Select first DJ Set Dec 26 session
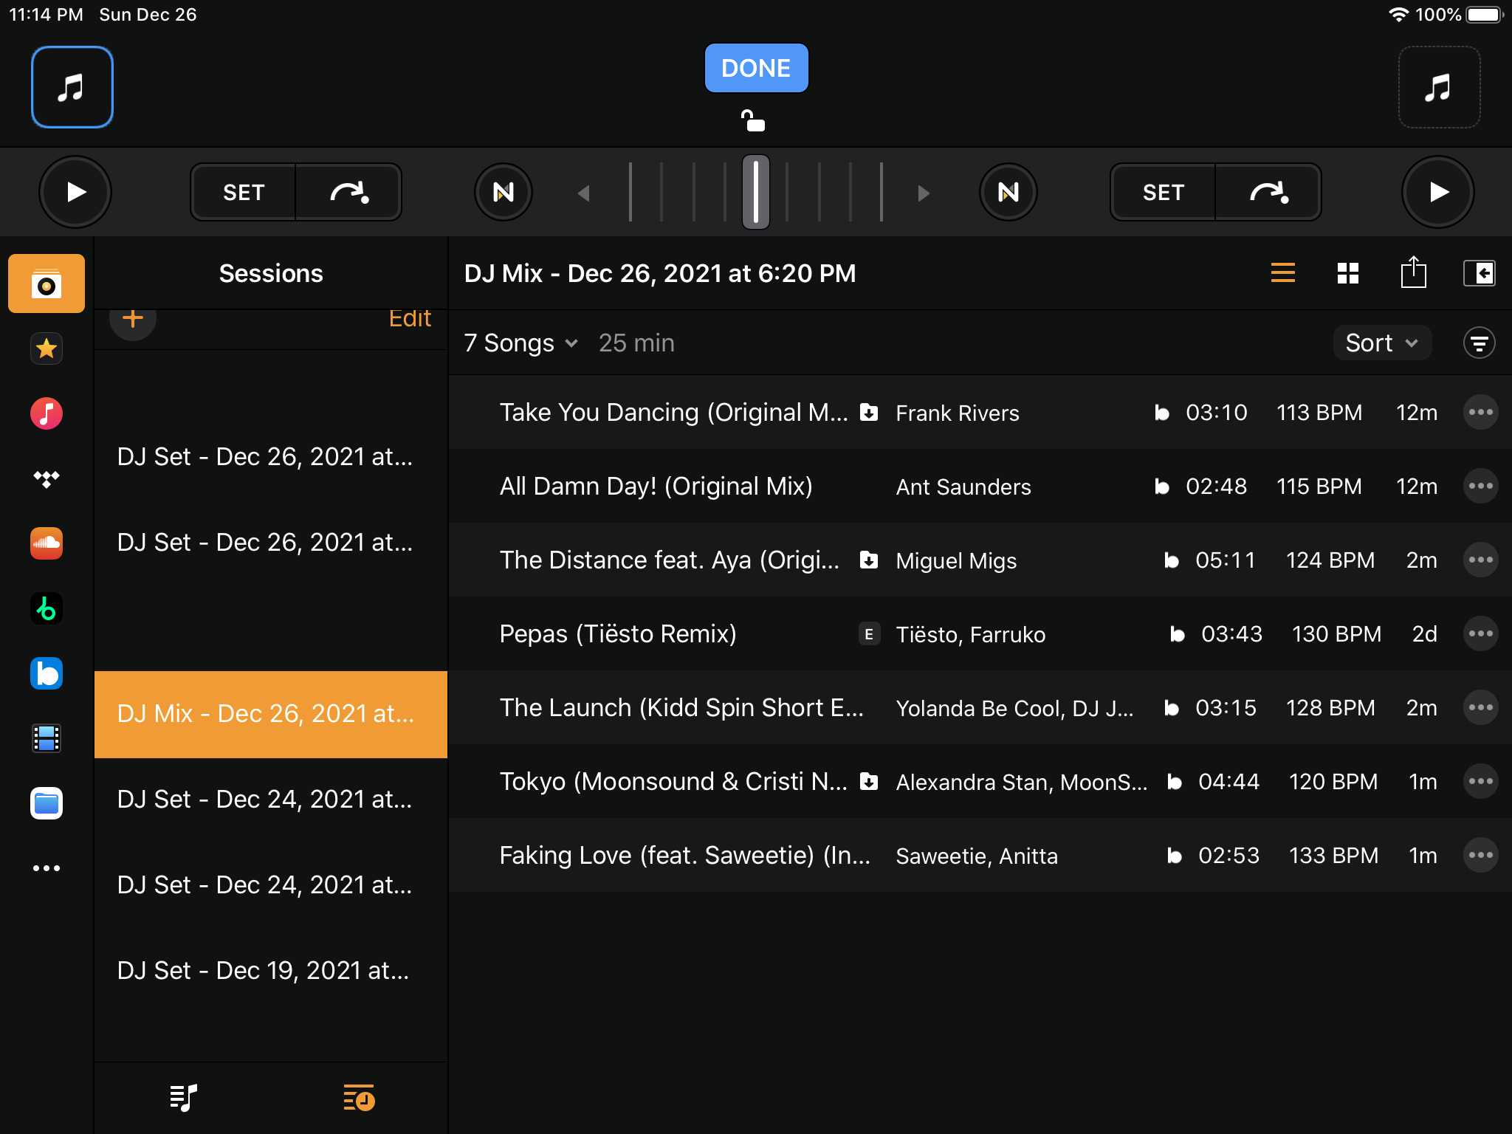 (271, 457)
